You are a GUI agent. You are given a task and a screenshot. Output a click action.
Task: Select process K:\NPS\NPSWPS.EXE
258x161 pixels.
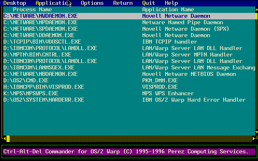[31, 93]
